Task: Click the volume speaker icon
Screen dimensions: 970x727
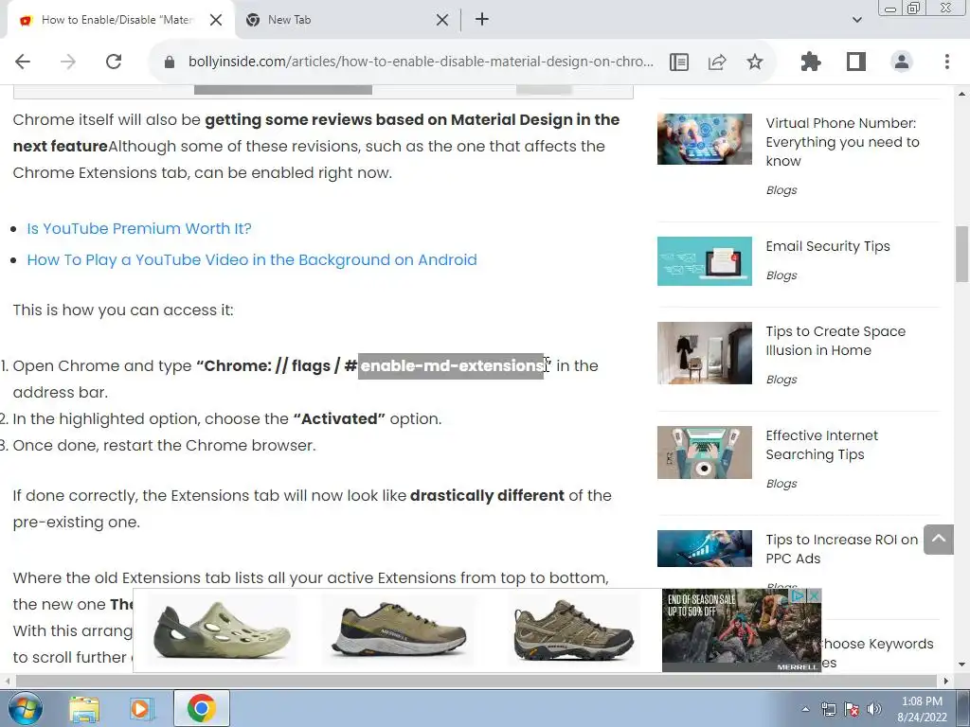Action: [874, 709]
